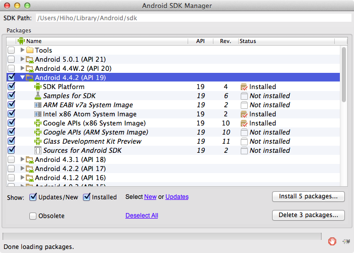Image resolution: width=354 pixels, height=253 pixels.
Task: Uncheck the Samples for SDK package checkbox
Action: (x=11, y=96)
